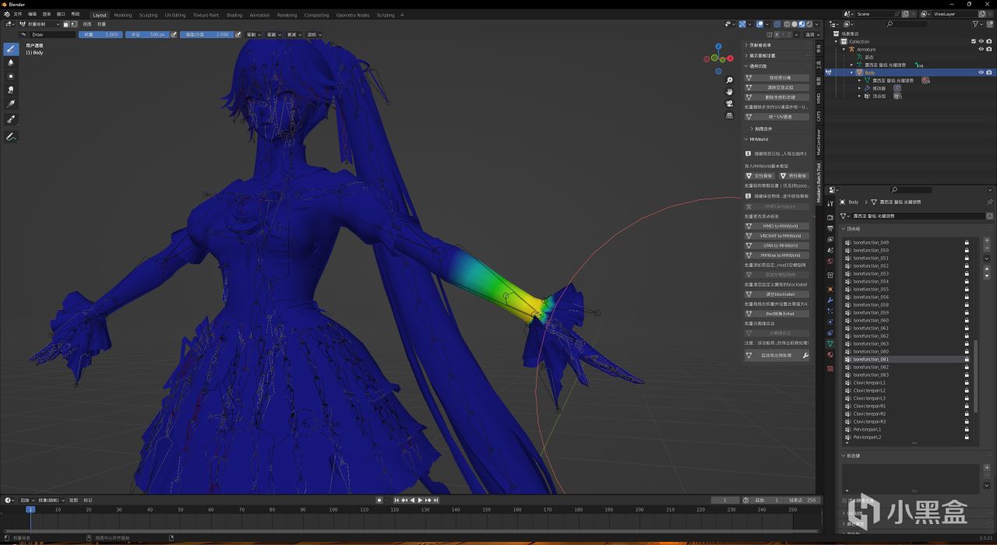Click the zoom magnifier viewport icon
This screenshot has height=545, width=997.
pos(730,80)
